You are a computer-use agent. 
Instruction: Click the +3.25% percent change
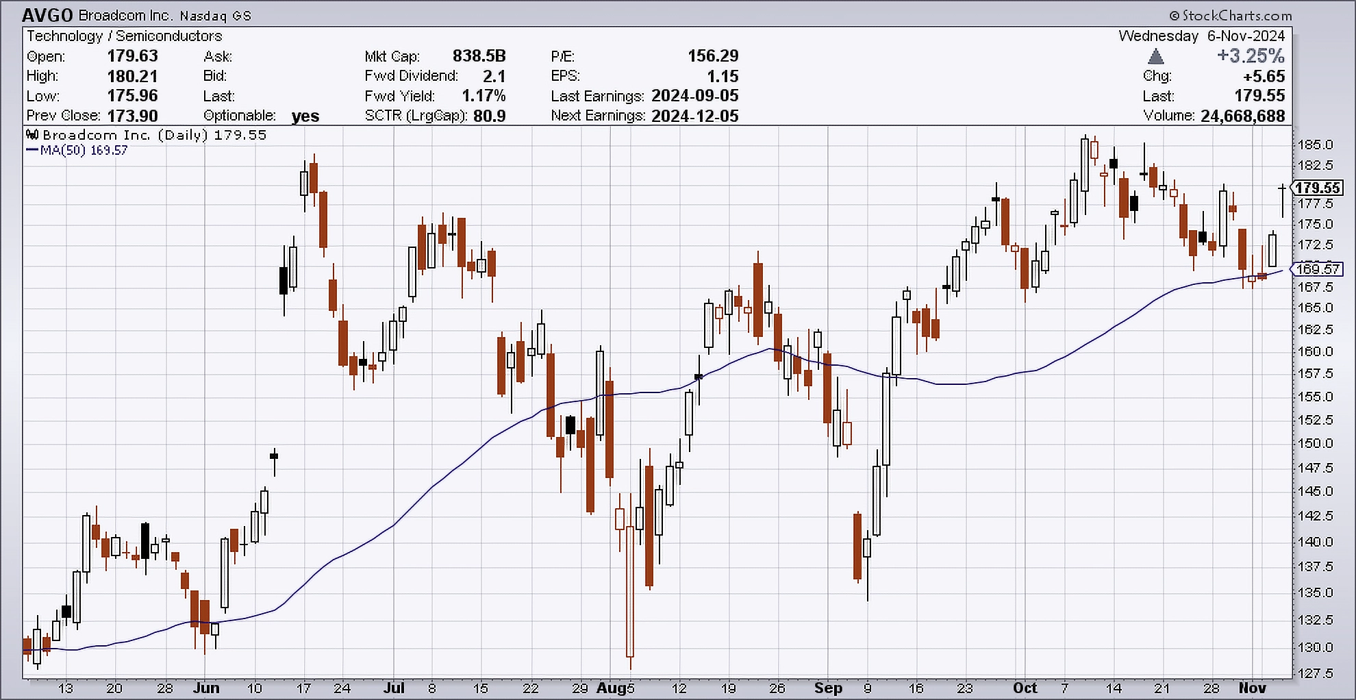click(1251, 56)
